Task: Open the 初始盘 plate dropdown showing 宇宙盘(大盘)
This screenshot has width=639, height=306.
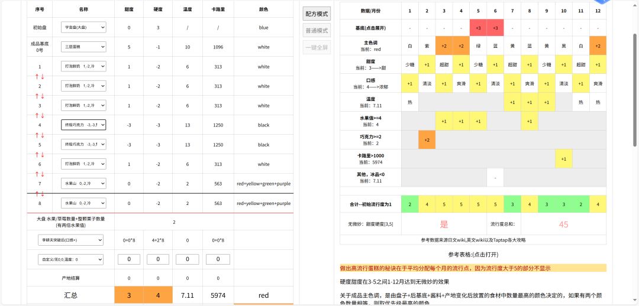Action: [x=83, y=28]
